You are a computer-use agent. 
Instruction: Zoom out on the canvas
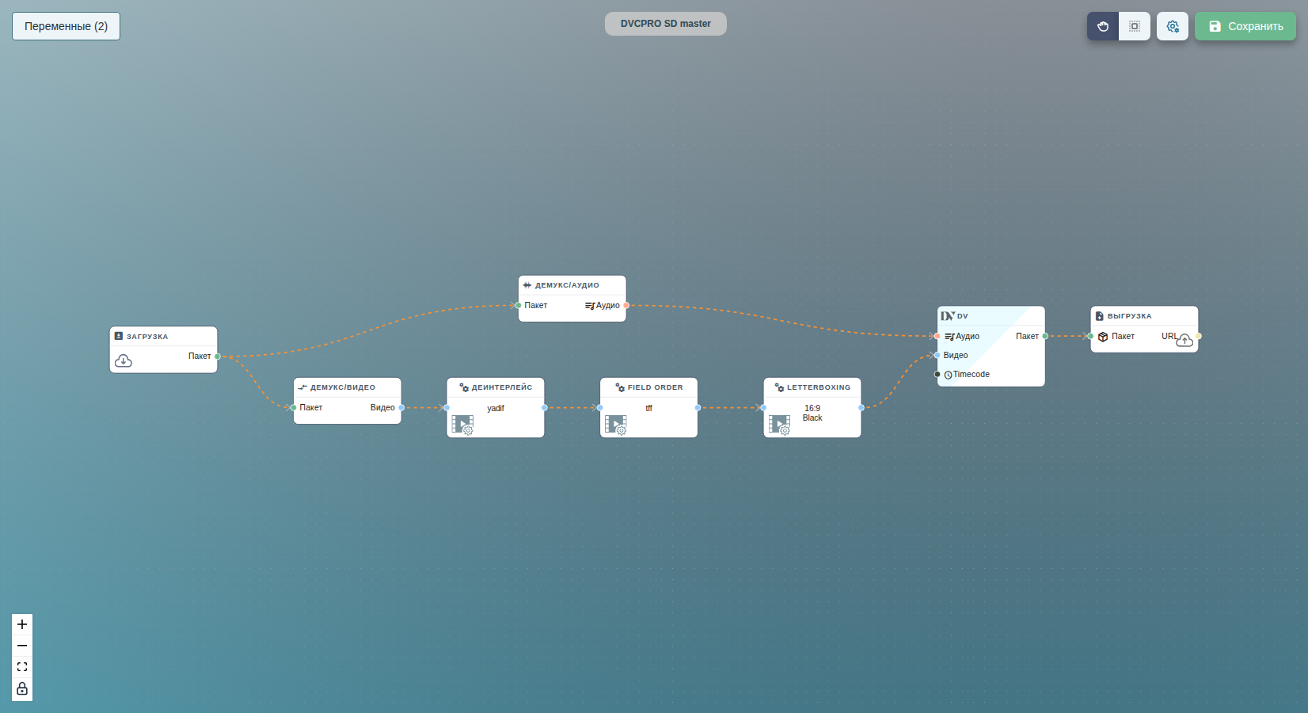point(22,646)
